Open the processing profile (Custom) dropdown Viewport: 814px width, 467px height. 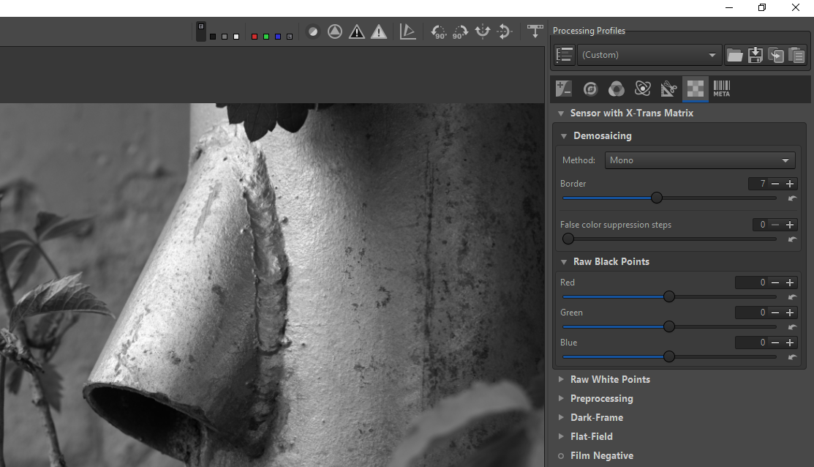649,55
